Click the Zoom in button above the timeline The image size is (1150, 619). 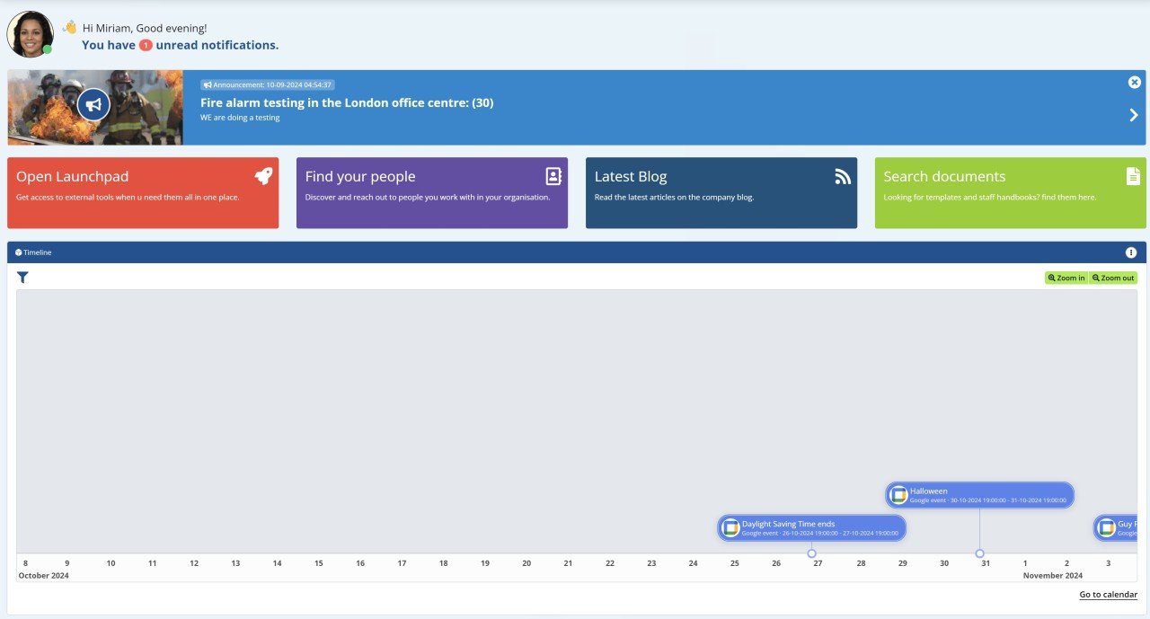tap(1066, 278)
